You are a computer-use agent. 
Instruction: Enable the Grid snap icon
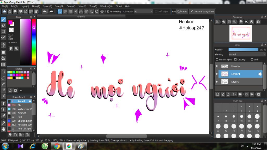[x=70, y=11]
